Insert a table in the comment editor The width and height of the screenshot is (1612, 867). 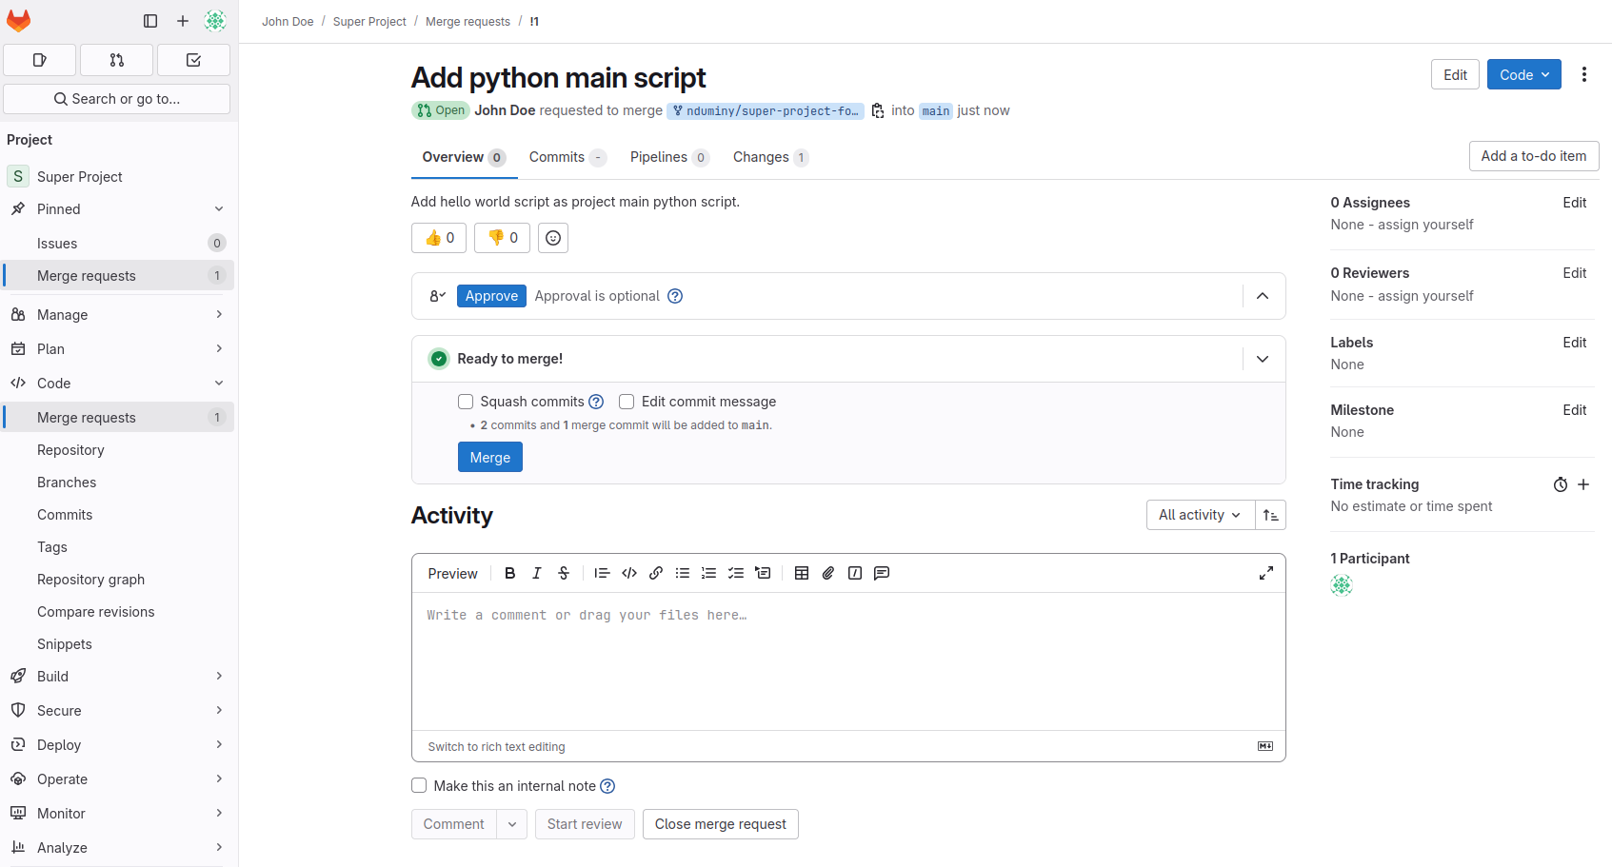click(x=801, y=572)
